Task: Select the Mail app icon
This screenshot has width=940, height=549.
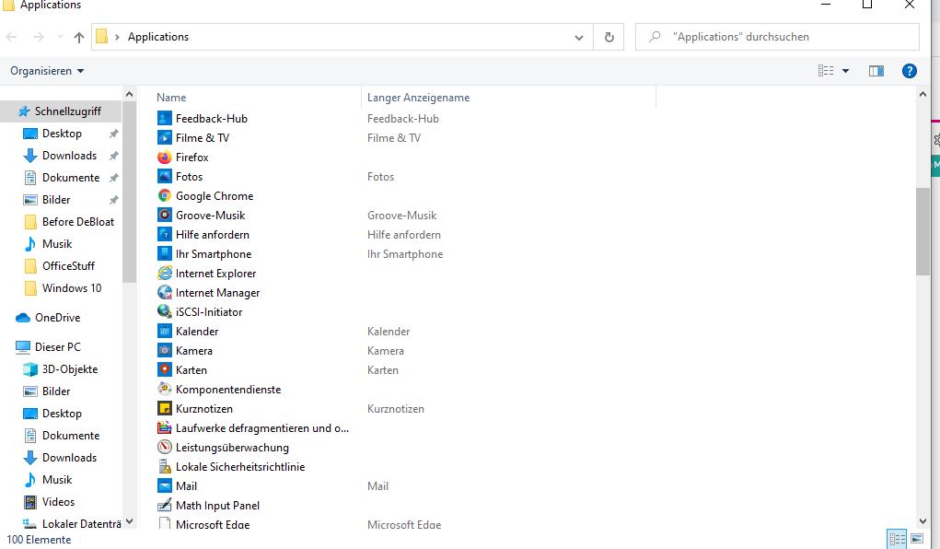Action: pos(164,486)
